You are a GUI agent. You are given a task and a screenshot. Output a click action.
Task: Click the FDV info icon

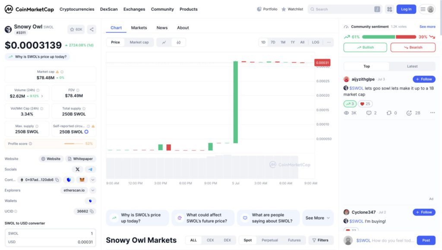[78, 90]
